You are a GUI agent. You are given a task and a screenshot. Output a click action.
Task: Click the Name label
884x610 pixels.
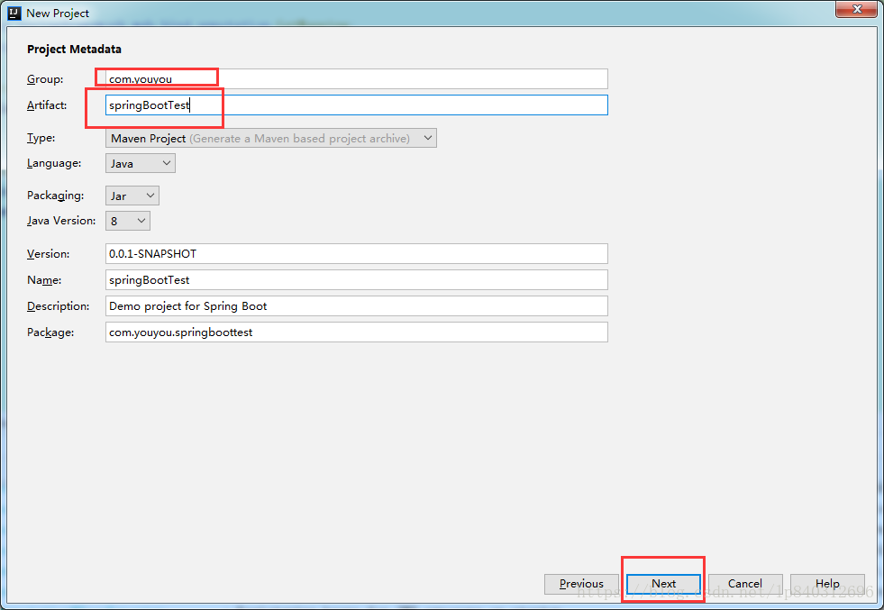[x=44, y=279]
